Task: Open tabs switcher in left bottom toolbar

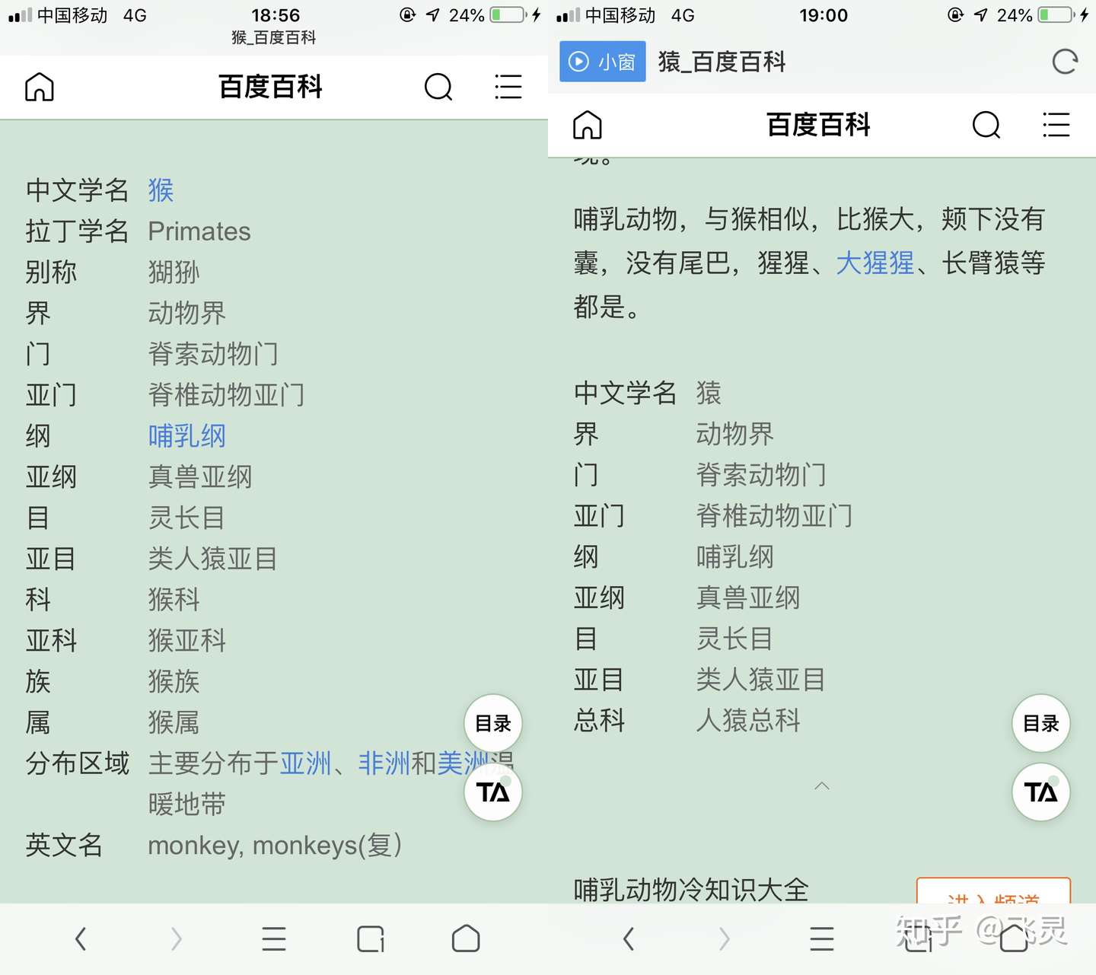Action: click(371, 938)
